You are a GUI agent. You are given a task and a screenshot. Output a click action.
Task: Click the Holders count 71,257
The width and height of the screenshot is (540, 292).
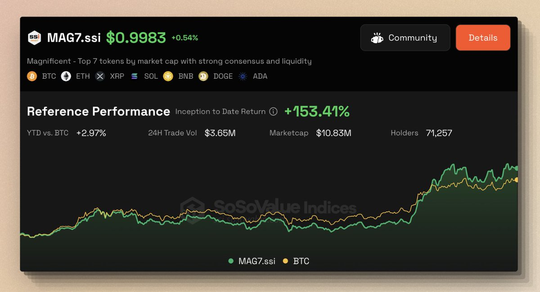pos(439,133)
